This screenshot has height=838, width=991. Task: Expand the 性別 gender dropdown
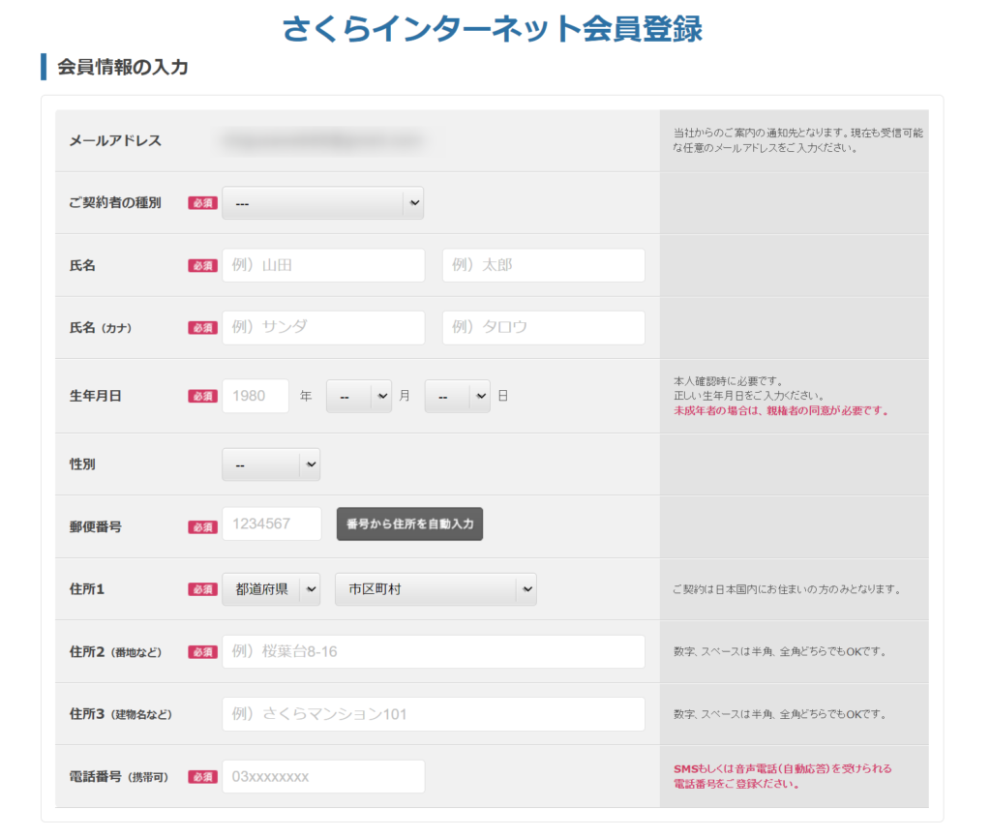click(271, 464)
